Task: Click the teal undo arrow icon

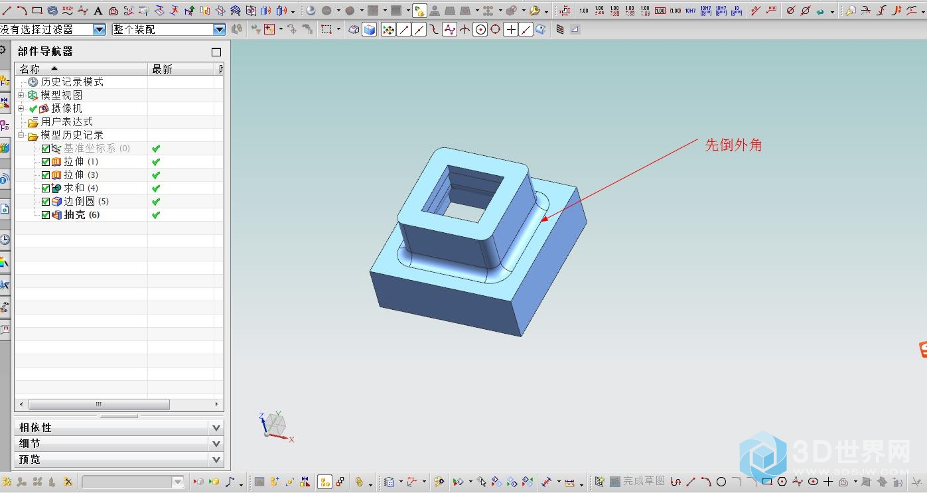Action: click(x=821, y=11)
